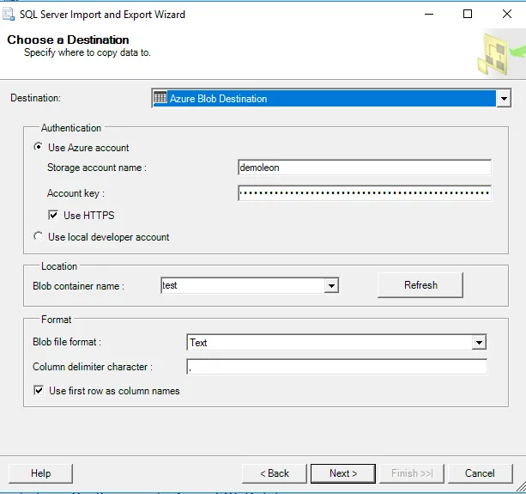Click the Storage account name label

tap(97, 168)
